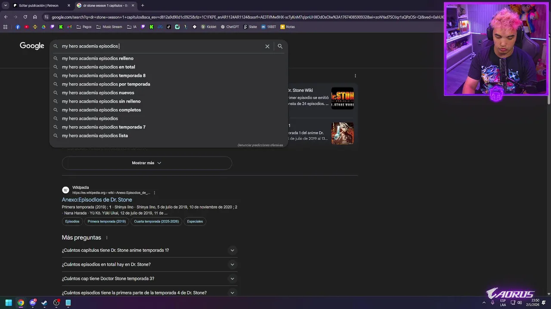Select suggestion 'episodios nuevos'
Screen dimensions: 551x309
168,93
